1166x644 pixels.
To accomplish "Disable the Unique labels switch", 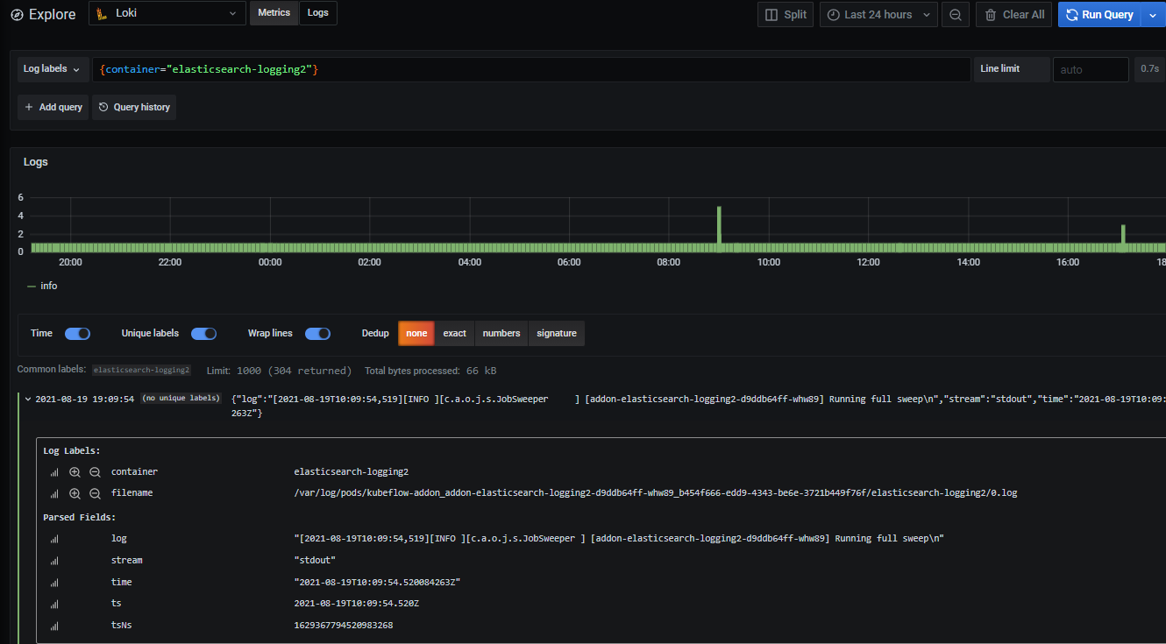I will (203, 334).
